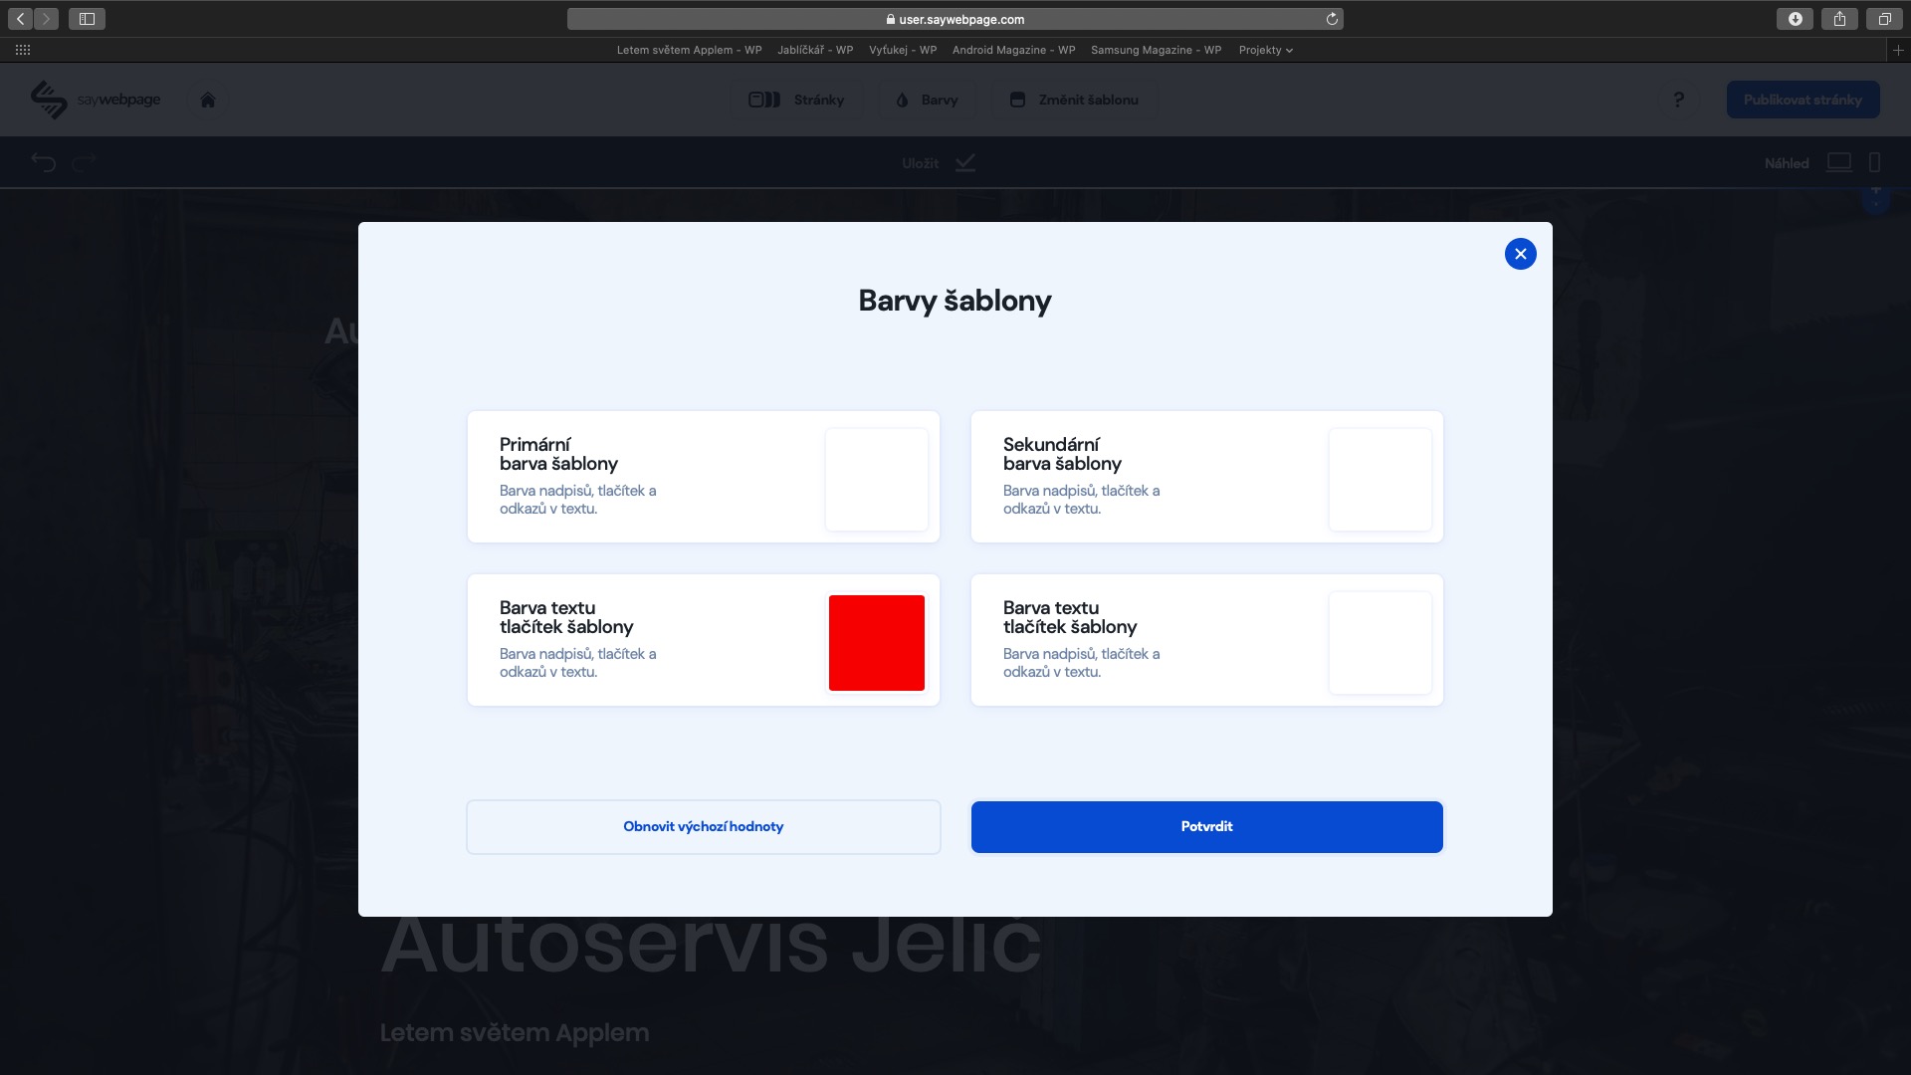
Task: Click Obnovit výchozí hodnoty button
Action: [x=703, y=827]
